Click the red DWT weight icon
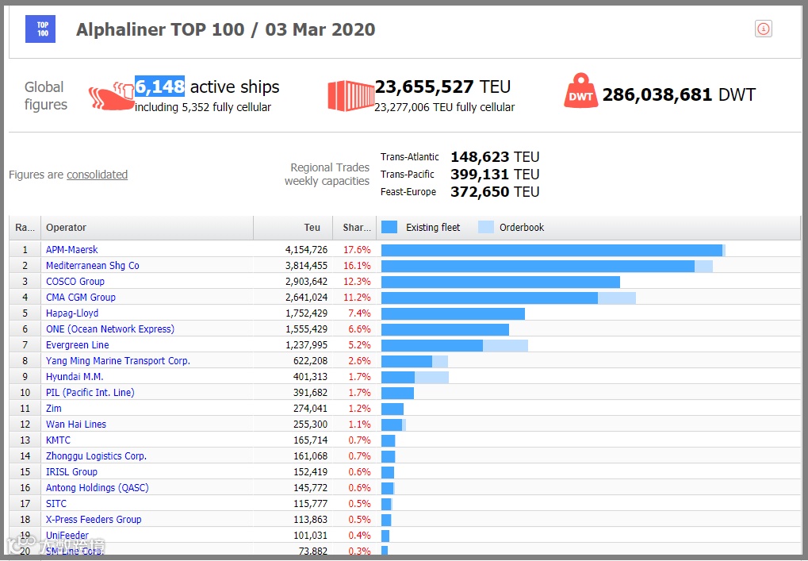This screenshot has height=561, width=808. click(x=580, y=90)
